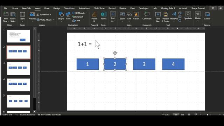Image resolution: width=224 pixels, height=126 pixels.
Task: Select slide 4 thumbnail
Action: coord(19,85)
